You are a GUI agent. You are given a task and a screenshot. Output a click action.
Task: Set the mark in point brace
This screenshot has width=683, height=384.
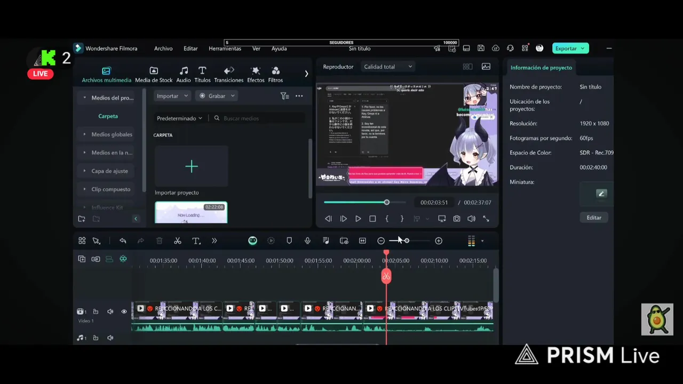(x=387, y=219)
